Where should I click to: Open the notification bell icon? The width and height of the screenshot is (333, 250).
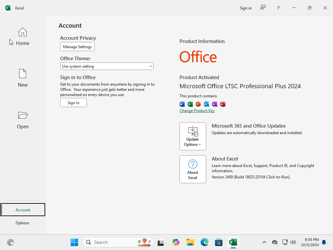tap(324, 242)
